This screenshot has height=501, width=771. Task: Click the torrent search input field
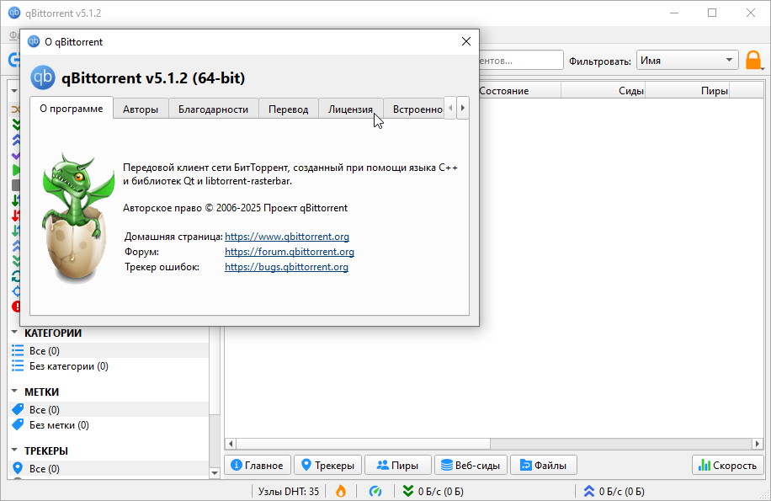point(520,61)
